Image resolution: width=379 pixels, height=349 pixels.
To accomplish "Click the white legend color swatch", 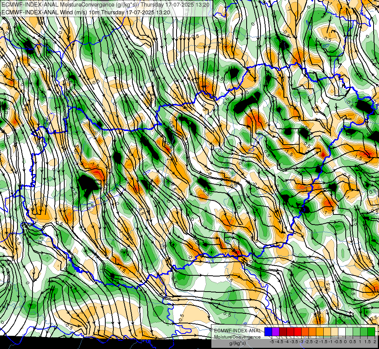I will pyautogui.click(x=342, y=332).
